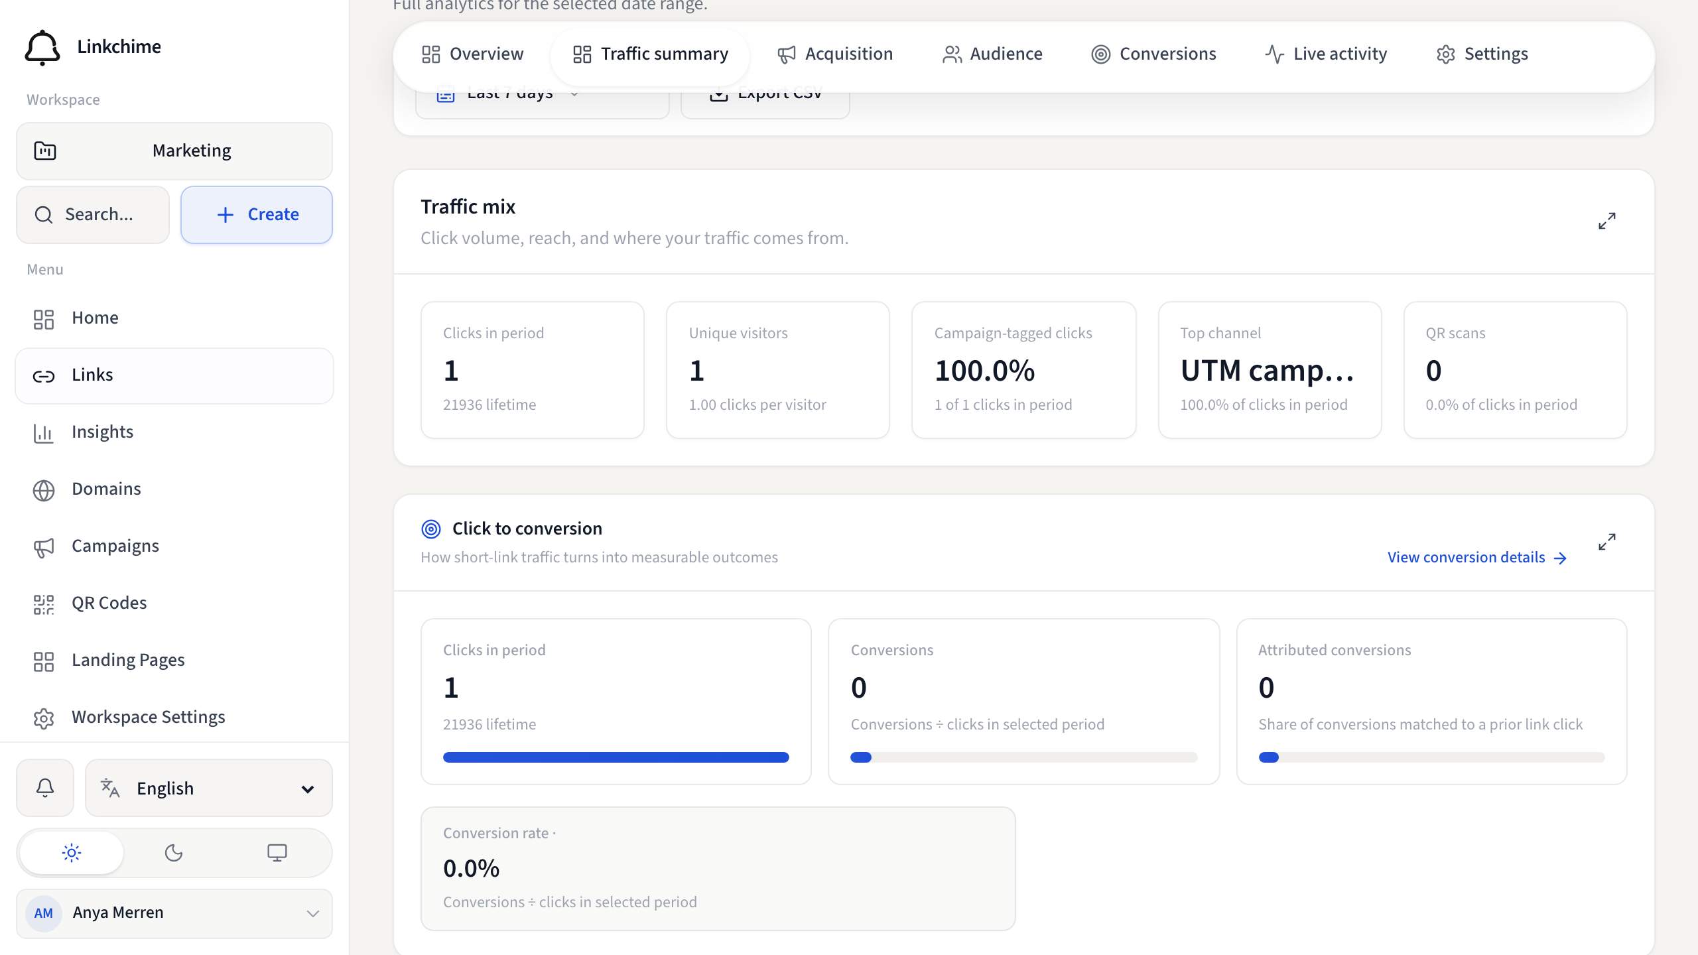The image size is (1698, 955).
Task: Click the QR scans stat card
Action: point(1516,370)
